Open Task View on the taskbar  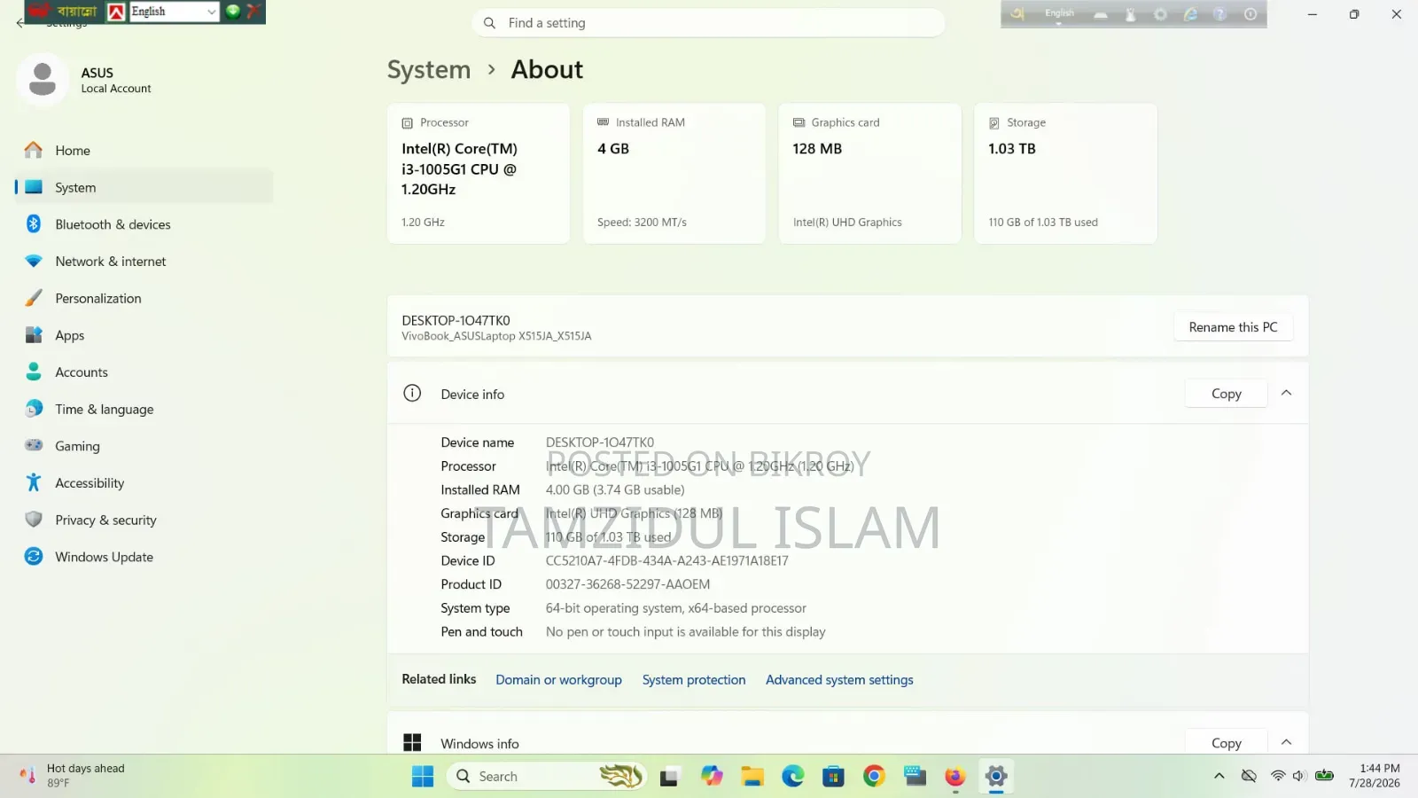(x=669, y=777)
